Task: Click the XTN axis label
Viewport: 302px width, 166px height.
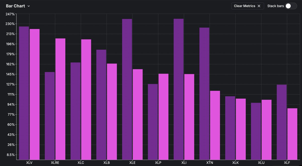Action: tap(210, 163)
